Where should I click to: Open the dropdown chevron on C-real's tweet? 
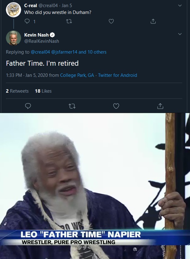point(180,6)
